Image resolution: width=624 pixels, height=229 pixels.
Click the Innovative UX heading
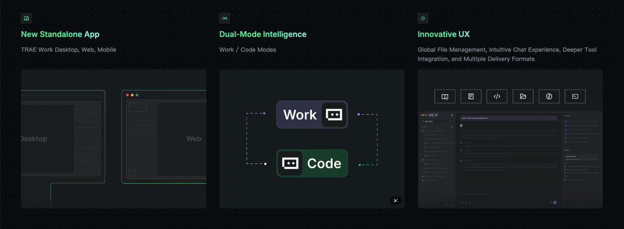coord(444,34)
